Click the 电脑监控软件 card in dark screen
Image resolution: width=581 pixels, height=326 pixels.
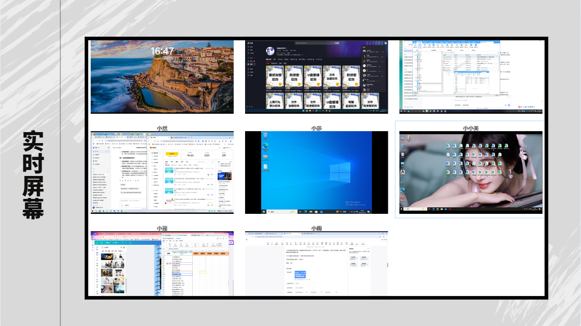click(x=351, y=101)
